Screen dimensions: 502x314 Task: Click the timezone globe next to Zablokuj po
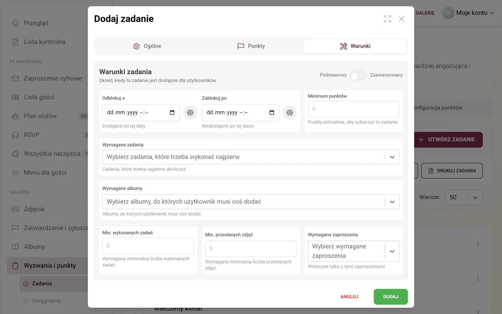coord(290,113)
